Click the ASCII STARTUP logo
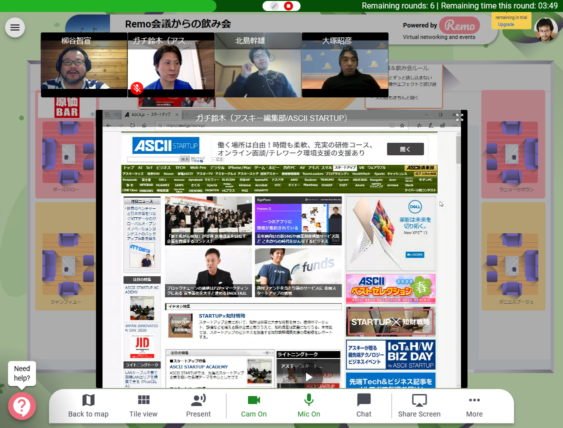 tap(166, 145)
